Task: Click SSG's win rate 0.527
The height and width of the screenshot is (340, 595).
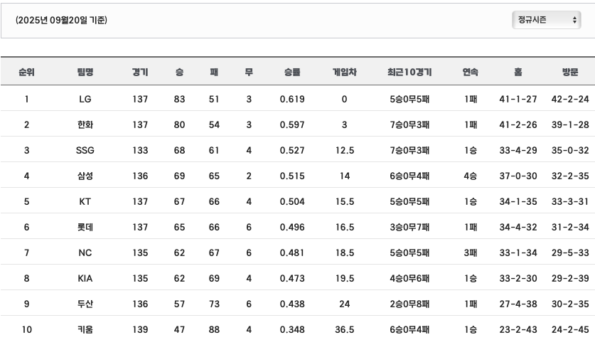Action: click(292, 150)
